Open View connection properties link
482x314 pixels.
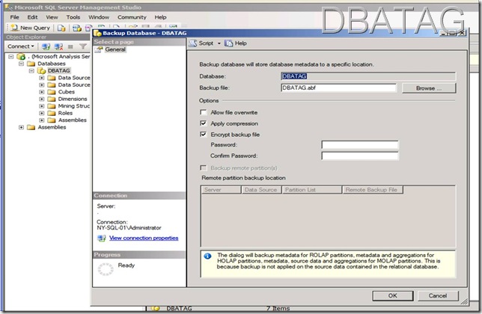point(144,238)
